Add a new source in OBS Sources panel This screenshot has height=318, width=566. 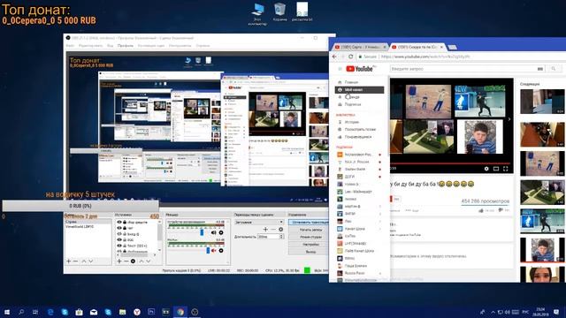[x=119, y=261]
